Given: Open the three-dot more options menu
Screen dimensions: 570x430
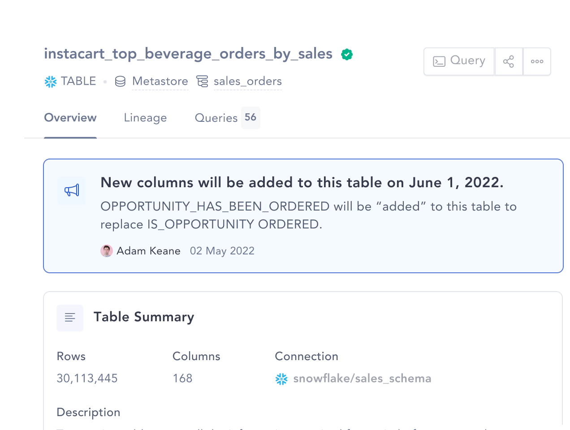Looking at the screenshot, I should coord(537,61).
